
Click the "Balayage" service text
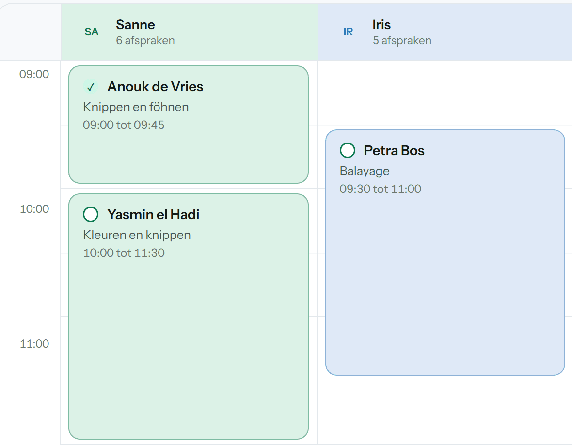(x=365, y=171)
